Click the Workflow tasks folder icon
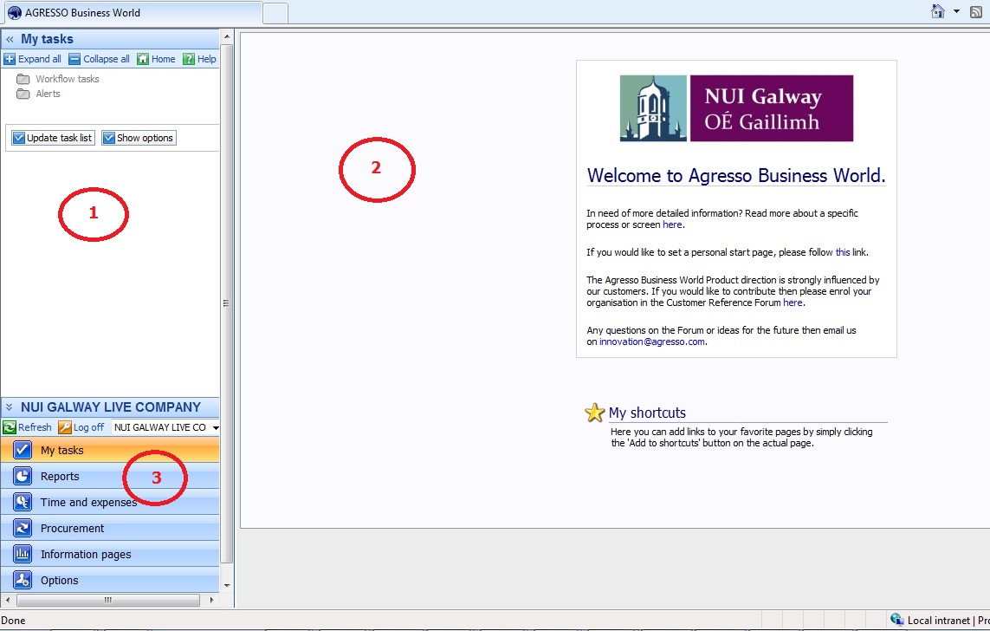 pyautogui.click(x=23, y=79)
